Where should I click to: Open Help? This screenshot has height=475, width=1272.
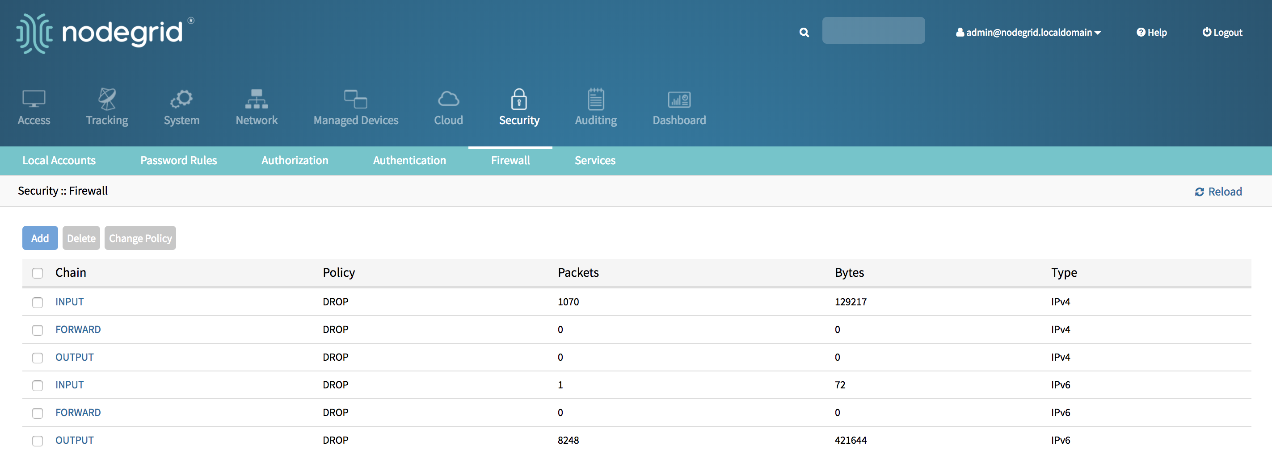pos(1151,33)
